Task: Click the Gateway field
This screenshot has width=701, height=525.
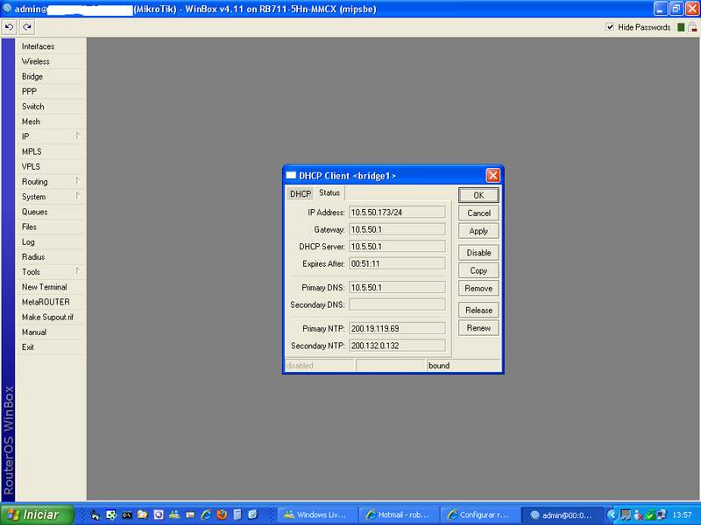Action: pos(397,229)
